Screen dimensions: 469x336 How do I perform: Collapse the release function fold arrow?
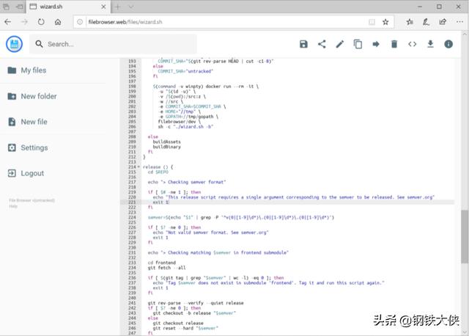click(x=139, y=167)
